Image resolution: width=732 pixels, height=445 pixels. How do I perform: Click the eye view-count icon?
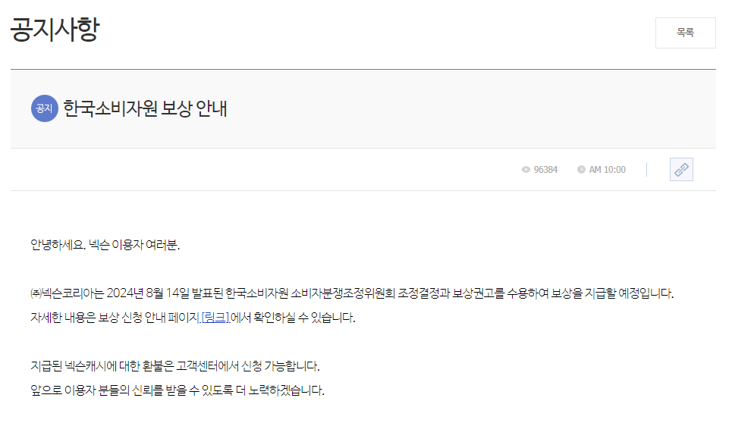pyautogui.click(x=526, y=170)
